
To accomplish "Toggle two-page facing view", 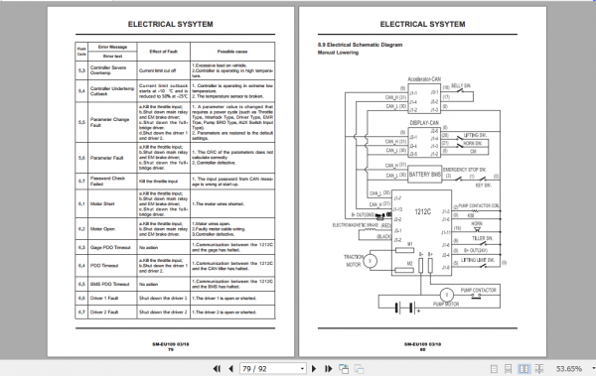I will point(523,369).
